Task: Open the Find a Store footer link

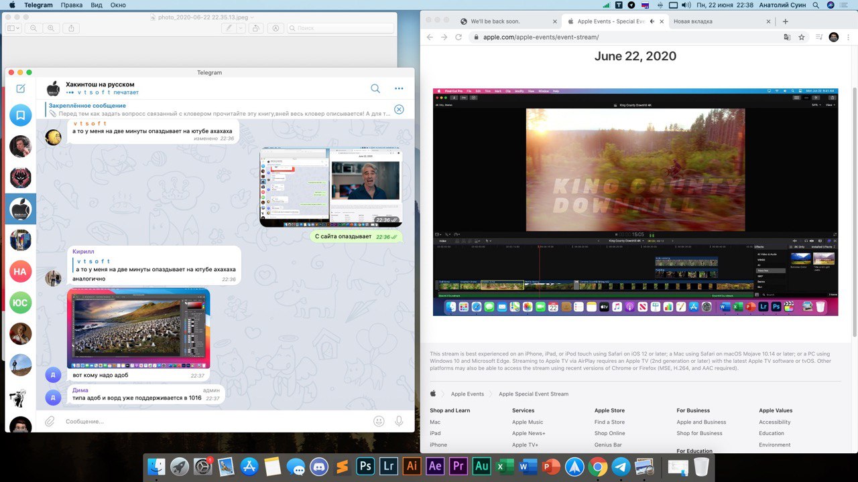Action: pyautogui.click(x=609, y=422)
